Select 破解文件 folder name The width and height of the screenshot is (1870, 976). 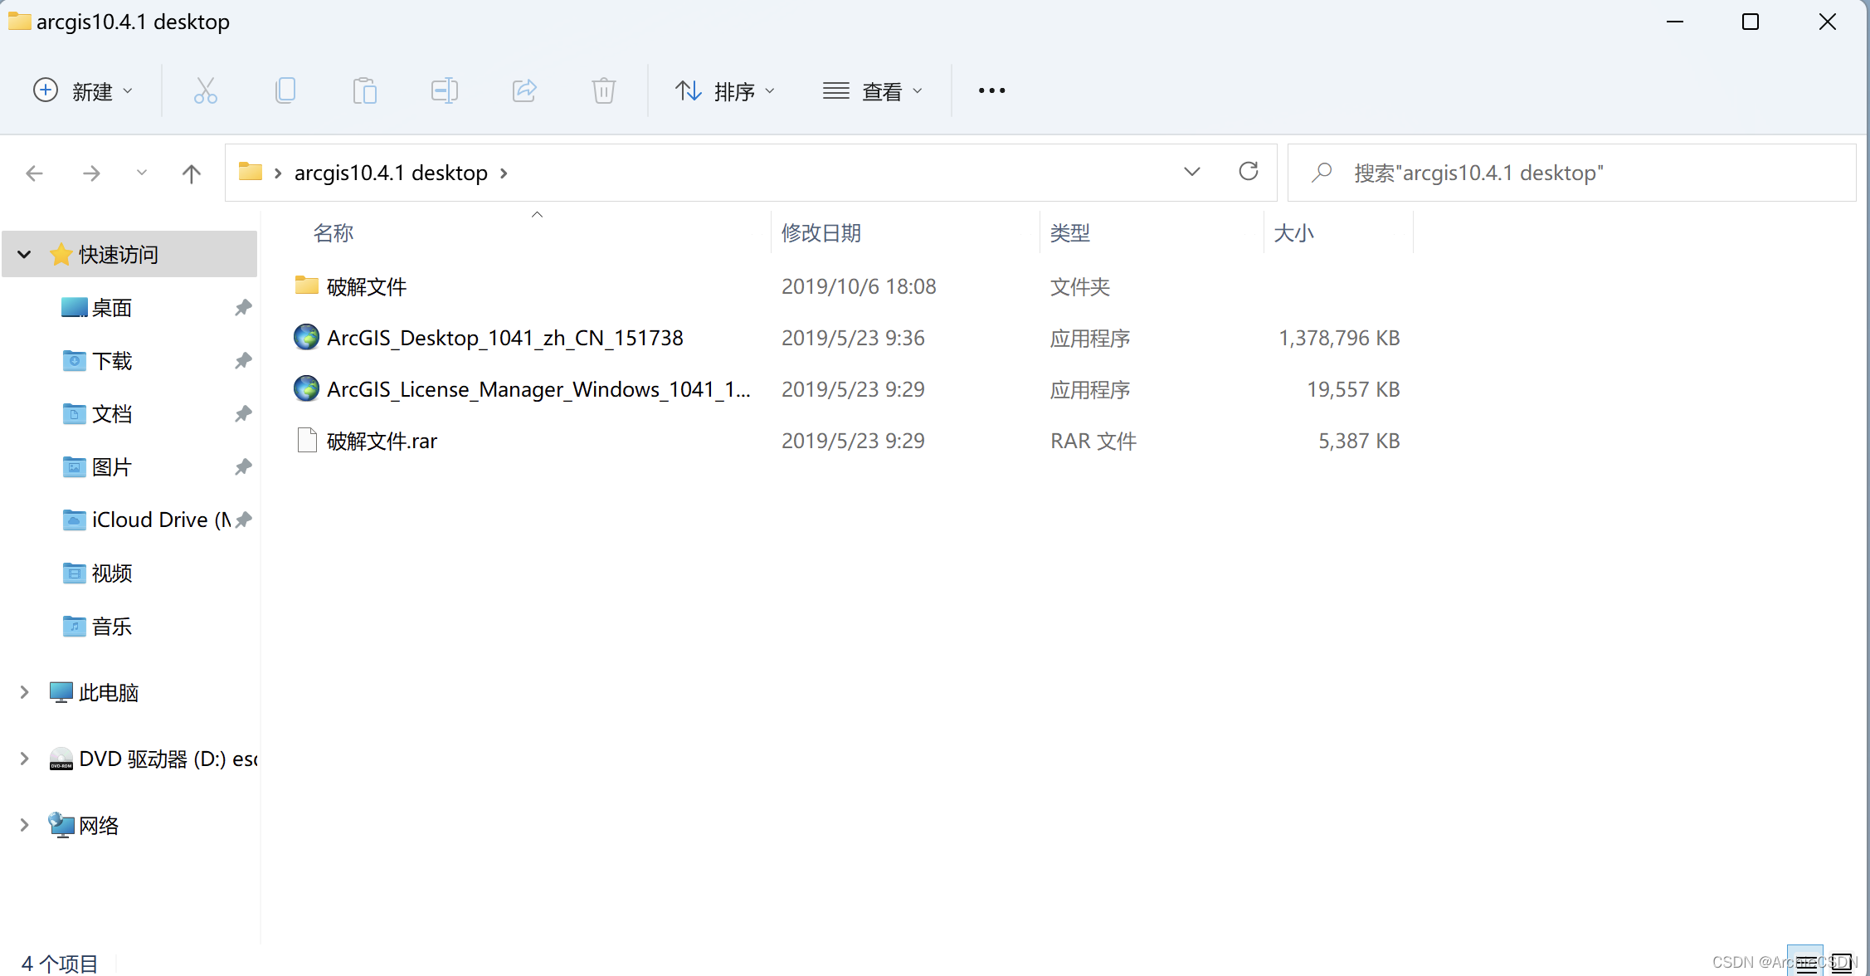[367, 286]
